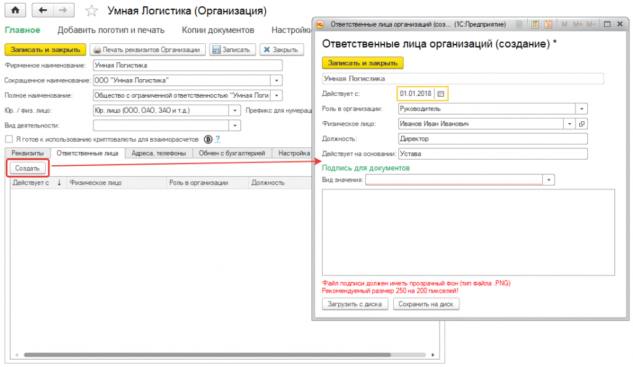Click Печать реквизитов Организации button
Viewport: 633px width, 367px height.
coord(148,50)
